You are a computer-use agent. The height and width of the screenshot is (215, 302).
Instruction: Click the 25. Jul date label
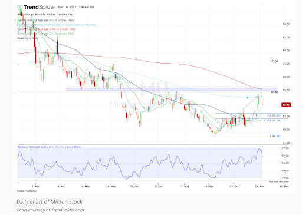click(159, 186)
